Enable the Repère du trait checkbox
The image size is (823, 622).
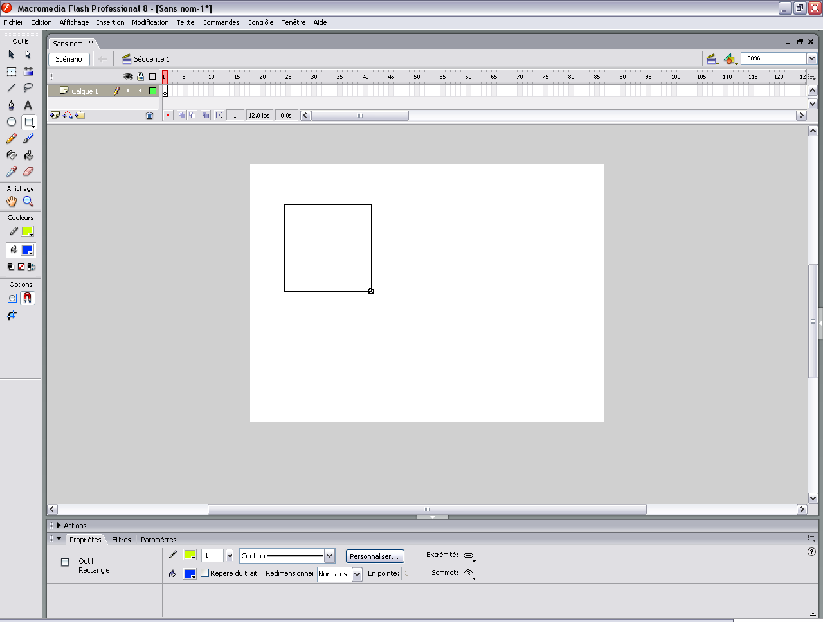(205, 573)
